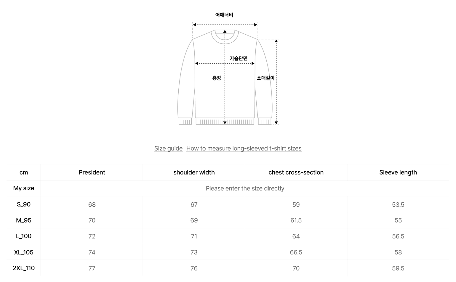The height and width of the screenshot is (282, 456).
Task: Click the President column header
Action: 92,172
